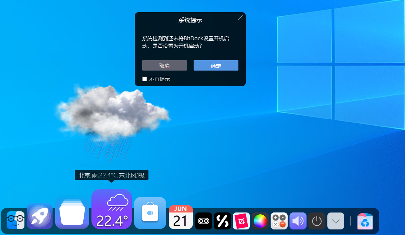Image resolution: width=405 pixels, height=235 pixels.
Task: Open the glasses face app icon
Action: click(x=15, y=220)
